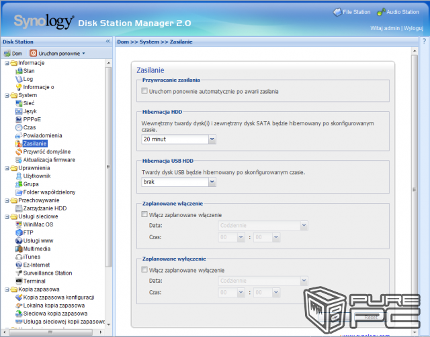The image size is (430, 337).
Task: Click the Audio Station link text
Action: (x=402, y=12)
